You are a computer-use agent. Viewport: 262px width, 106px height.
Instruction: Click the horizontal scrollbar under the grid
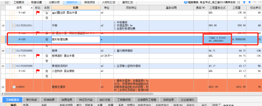click(x=78, y=94)
